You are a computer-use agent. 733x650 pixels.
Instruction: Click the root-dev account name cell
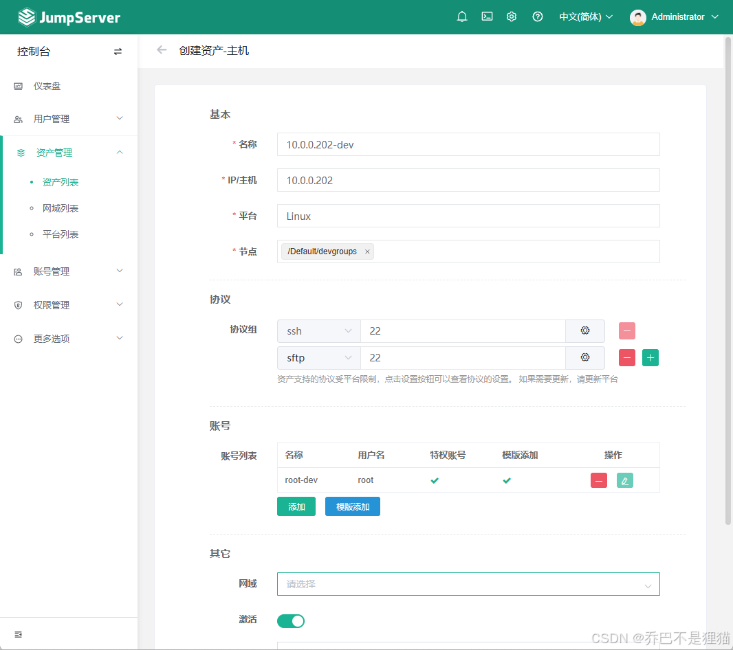click(302, 480)
